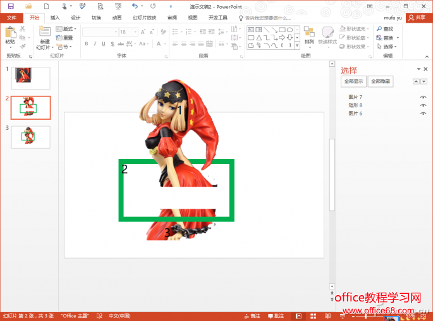Collapse the ribbon with the chevron

tap(427, 57)
